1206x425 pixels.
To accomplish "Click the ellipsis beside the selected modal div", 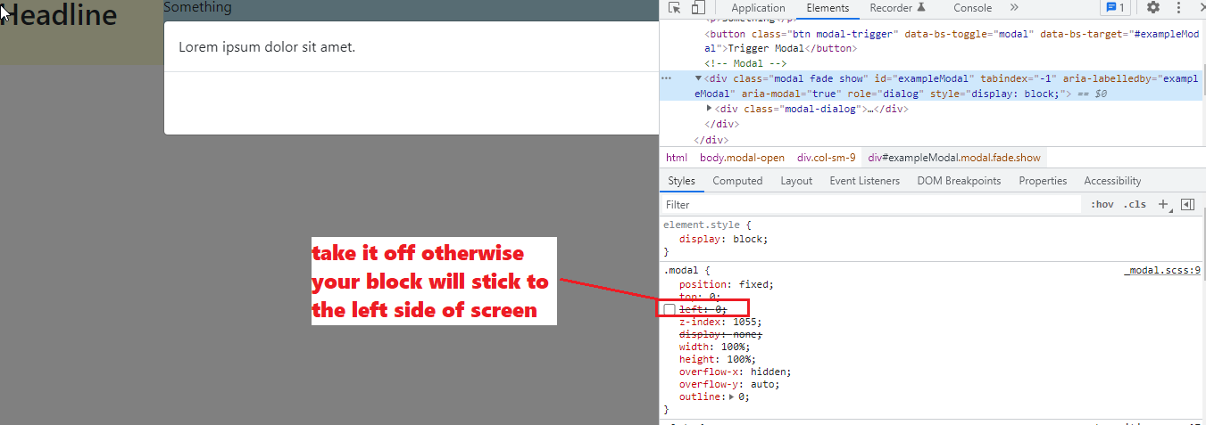I will (x=666, y=78).
